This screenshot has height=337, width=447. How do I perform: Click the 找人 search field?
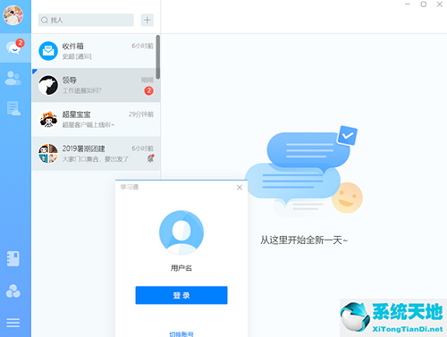[x=86, y=20]
